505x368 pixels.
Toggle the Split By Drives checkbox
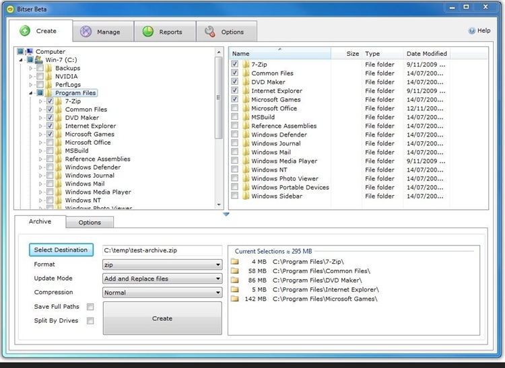pyautogui.click(x=90, y=321)
